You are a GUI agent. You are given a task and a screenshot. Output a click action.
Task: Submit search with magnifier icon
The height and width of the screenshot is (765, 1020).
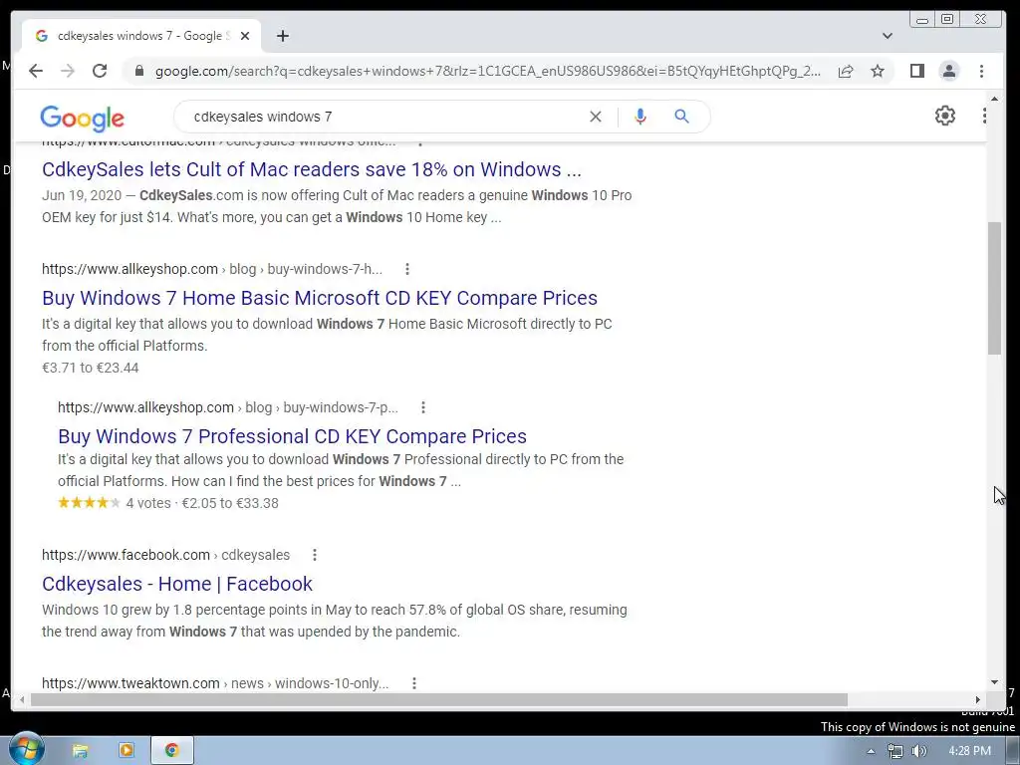tap(681, 117)
